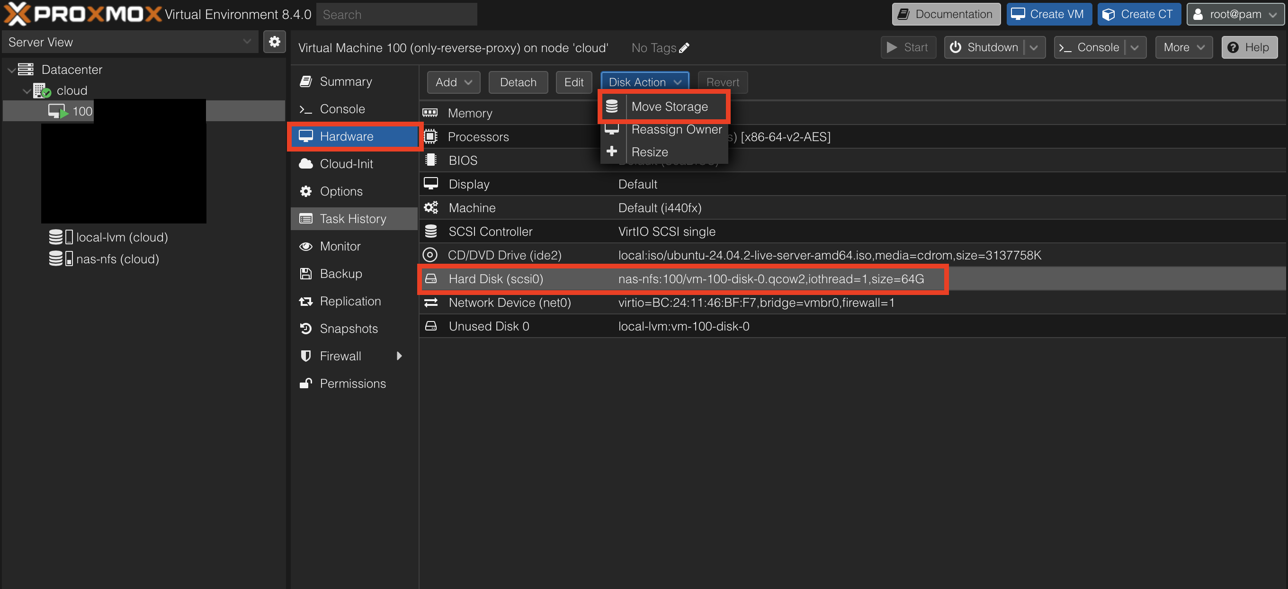Select Move Storage from the open menu
Viewport: 1288px width, 589px height.
click(x=670, y=106)
